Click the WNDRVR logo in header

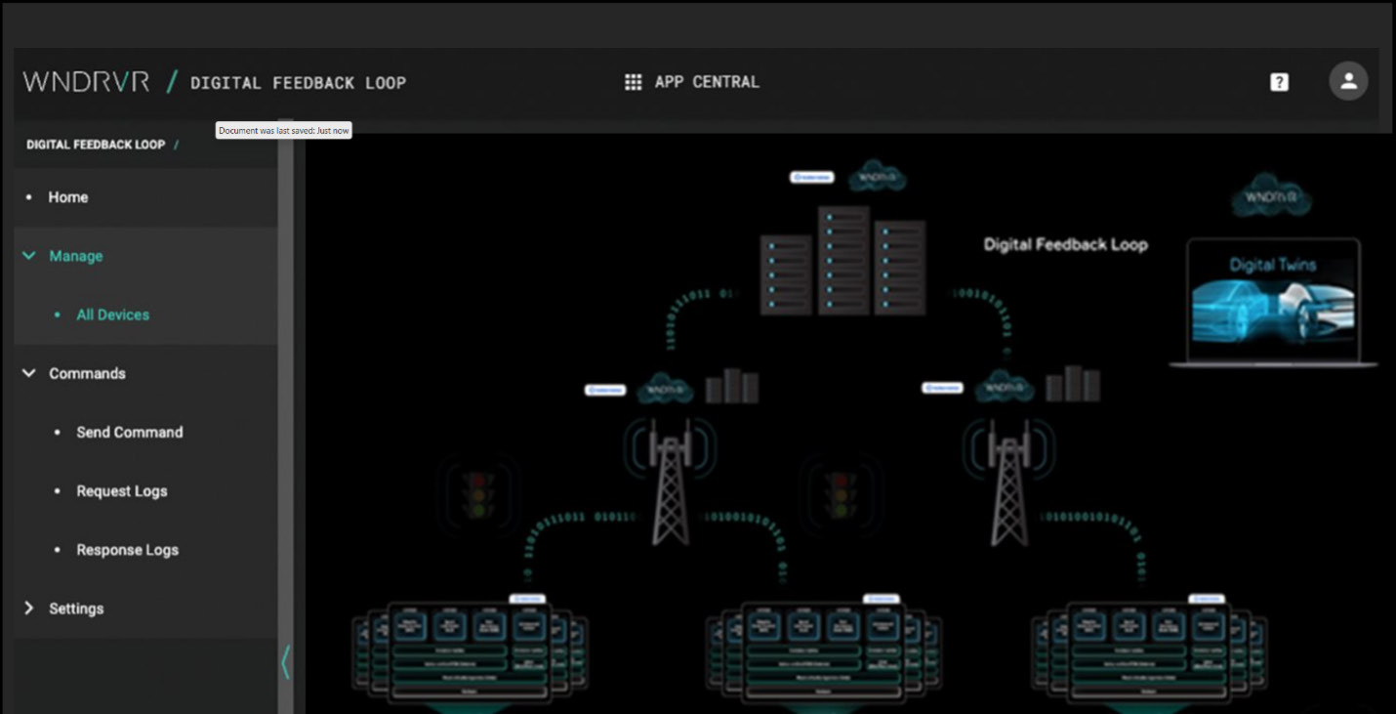coord(87,82)
